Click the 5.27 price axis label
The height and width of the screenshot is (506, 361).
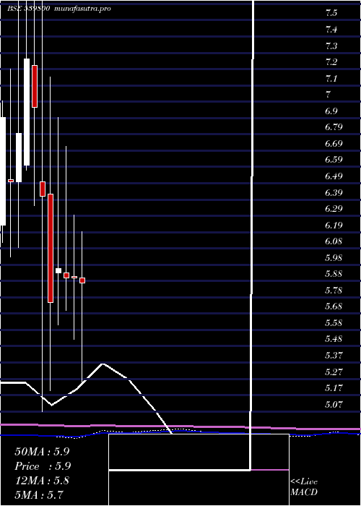point(334,372)
